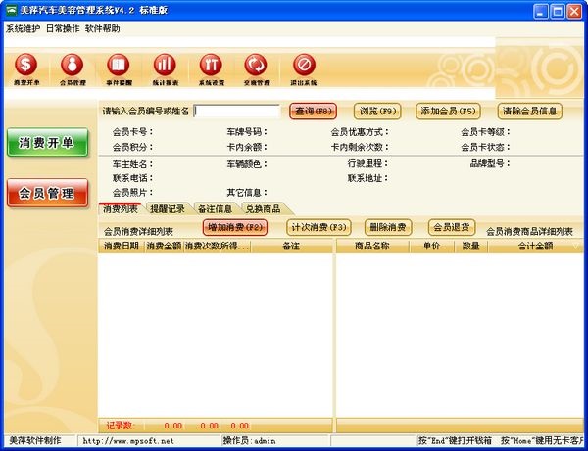Click the 合计金额 column header
This screenshot has height=451, width=588.
coord(535,246)
